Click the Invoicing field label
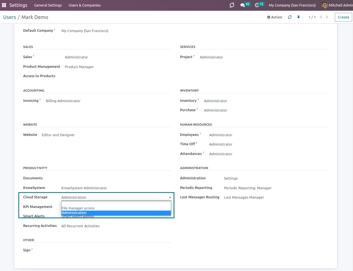The width and height of the screenshot is (353, 271). pos(31,101)
